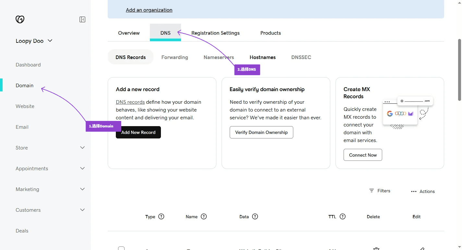
Task: Click the GoDaddy logo icon
Action: click(20, 19)
